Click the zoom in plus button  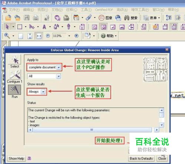(77, 36)
